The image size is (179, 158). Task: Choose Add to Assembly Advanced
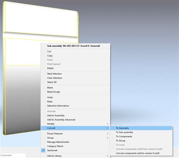tap(76, 120)
